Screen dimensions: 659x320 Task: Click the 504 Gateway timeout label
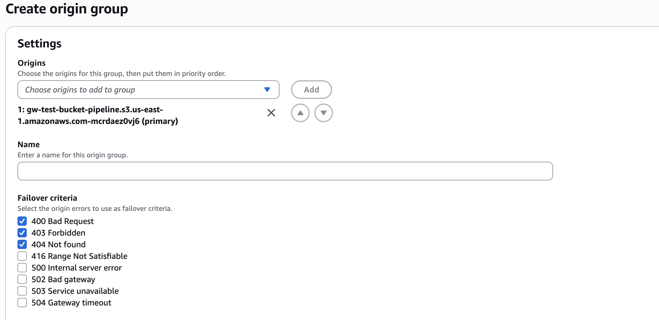71,303
